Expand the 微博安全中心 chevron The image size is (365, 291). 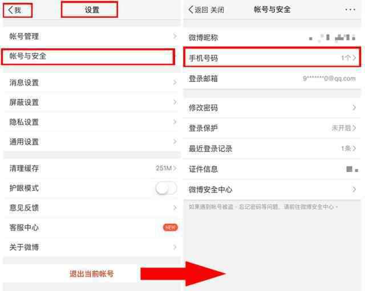pyautogui.click(x=354, y=190)
